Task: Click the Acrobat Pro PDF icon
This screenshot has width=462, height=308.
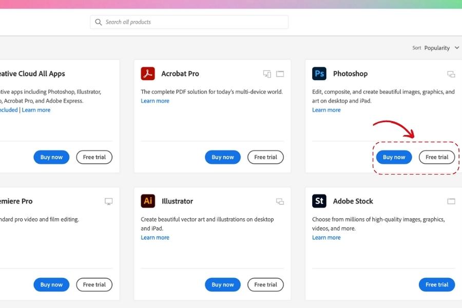Action: click(x=148, y=73)
